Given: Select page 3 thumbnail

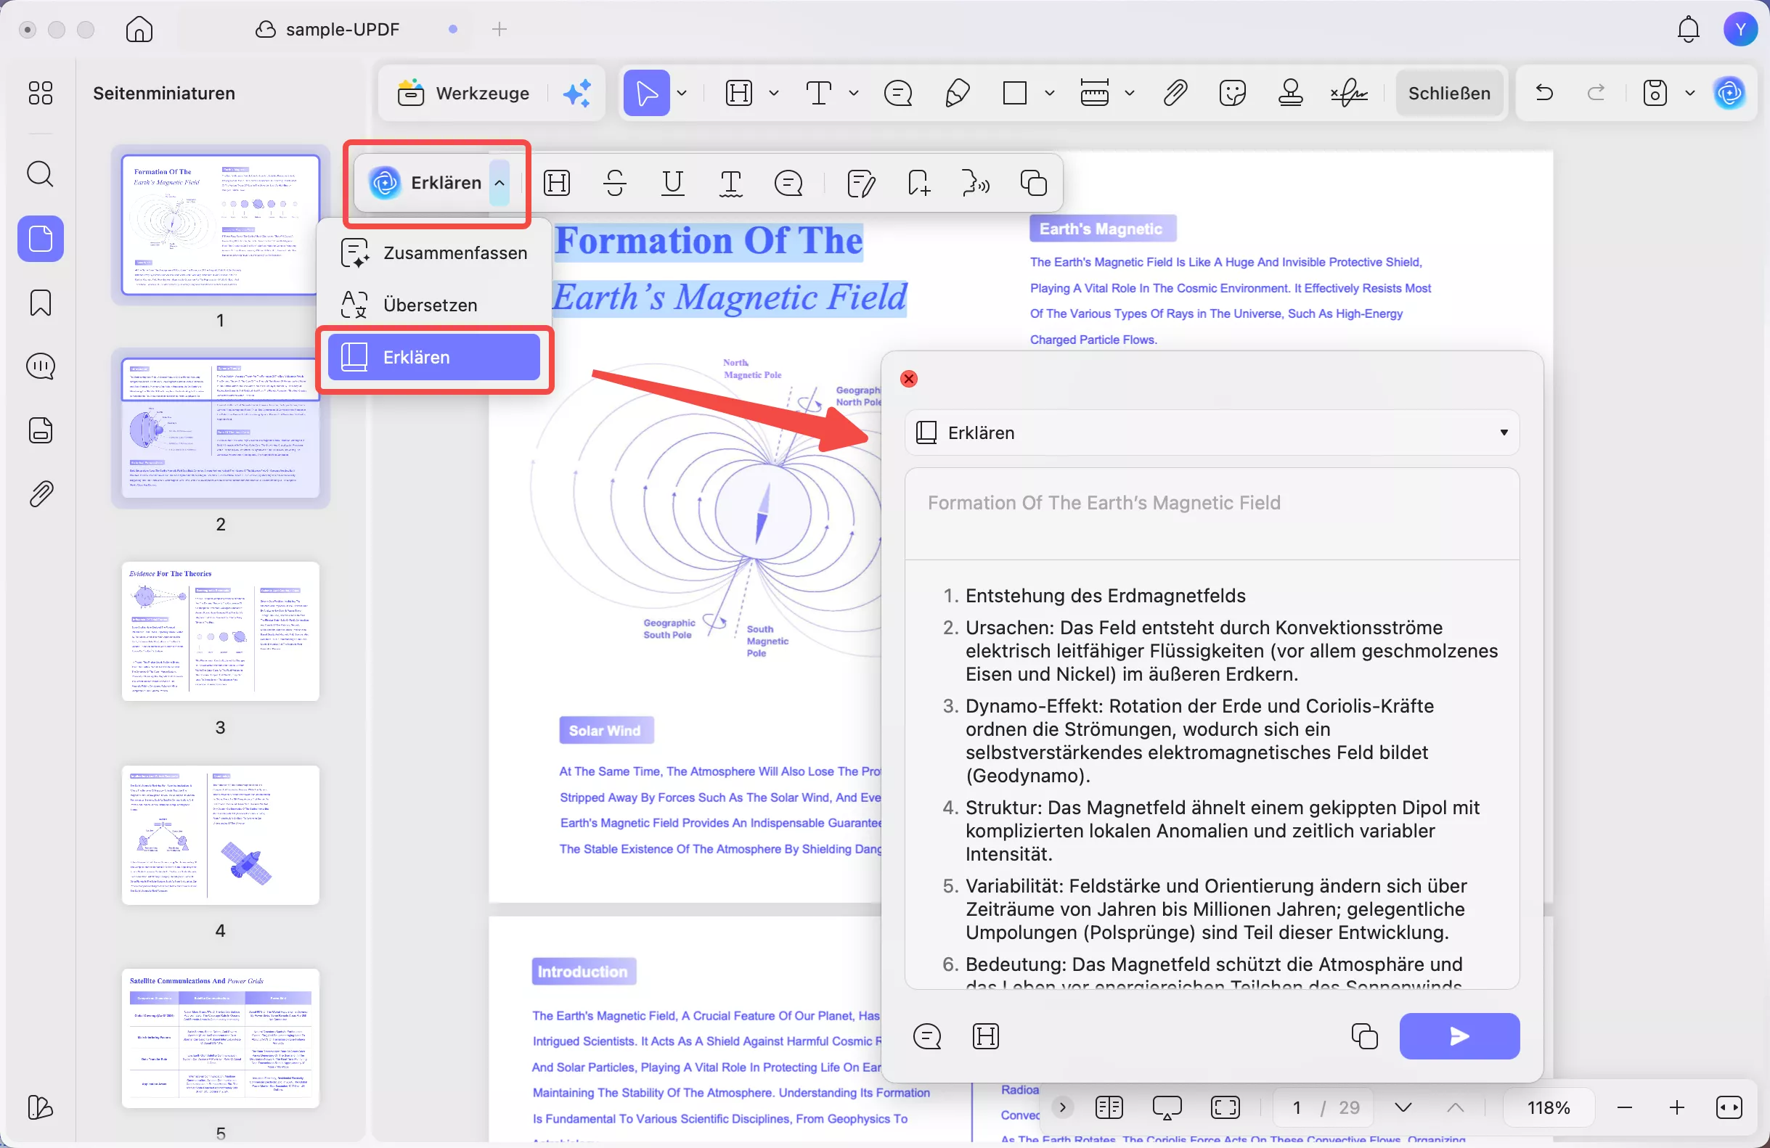Looking at the screenshot, I should coord(220,631).
